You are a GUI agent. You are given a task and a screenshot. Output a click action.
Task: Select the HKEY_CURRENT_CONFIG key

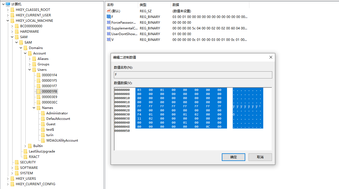coord(35,184)
